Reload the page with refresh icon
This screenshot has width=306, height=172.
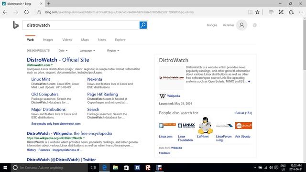26,12
